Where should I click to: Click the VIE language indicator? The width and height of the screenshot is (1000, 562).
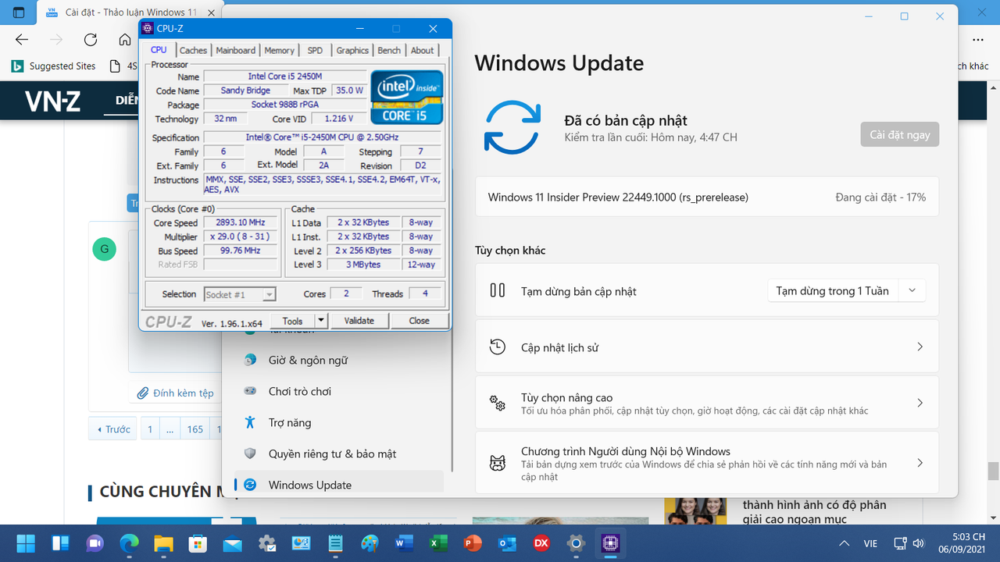click(x=870, y=543)
